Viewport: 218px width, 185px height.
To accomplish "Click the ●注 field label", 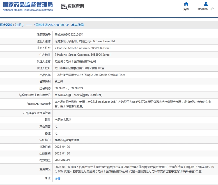I will pos(48,178).
